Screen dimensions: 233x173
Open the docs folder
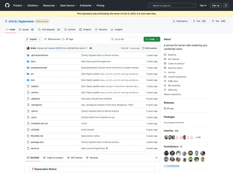tap(33, 61)
